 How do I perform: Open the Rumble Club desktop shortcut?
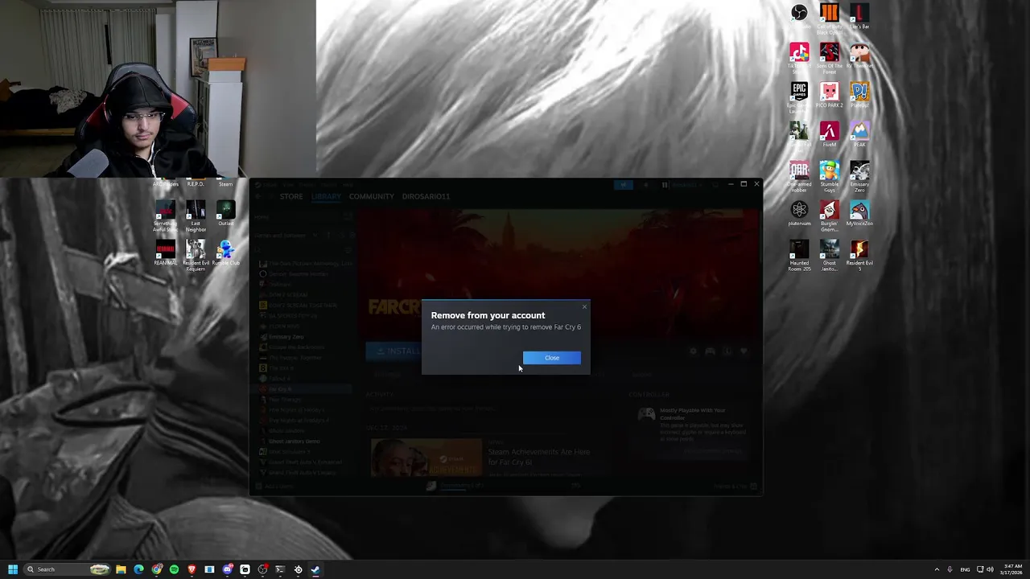coord(225,253)
